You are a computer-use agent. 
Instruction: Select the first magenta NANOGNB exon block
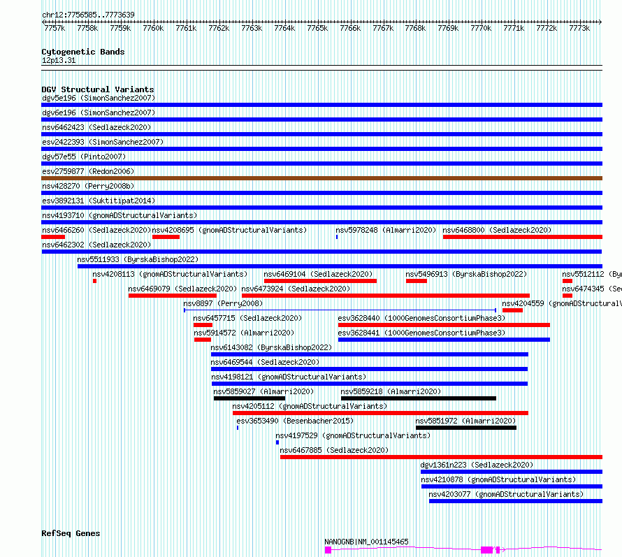pos(328,550)
